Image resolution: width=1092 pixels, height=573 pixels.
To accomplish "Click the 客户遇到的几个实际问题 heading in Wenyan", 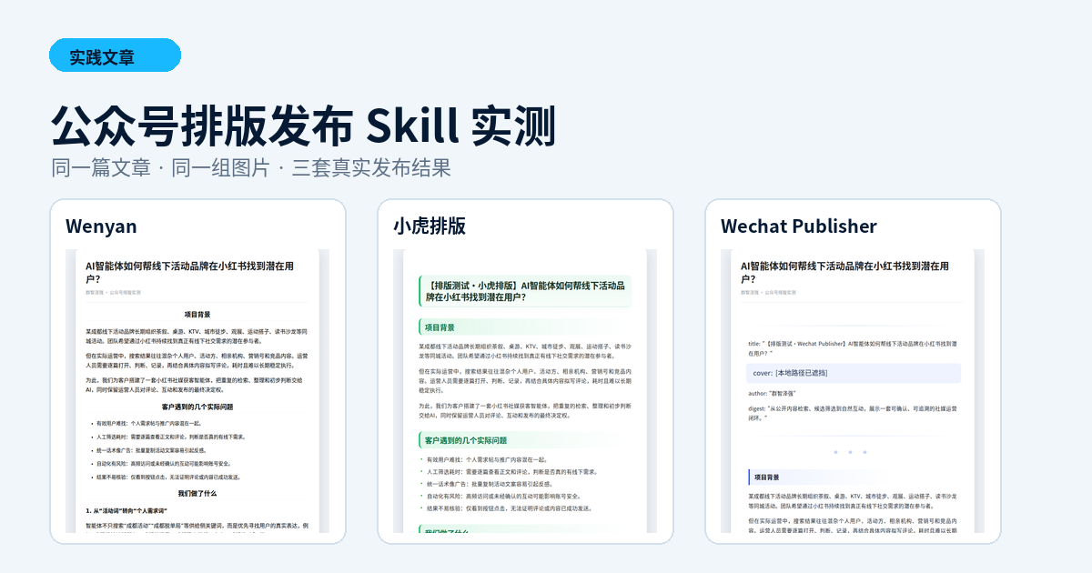I will (x=197, y=407).
